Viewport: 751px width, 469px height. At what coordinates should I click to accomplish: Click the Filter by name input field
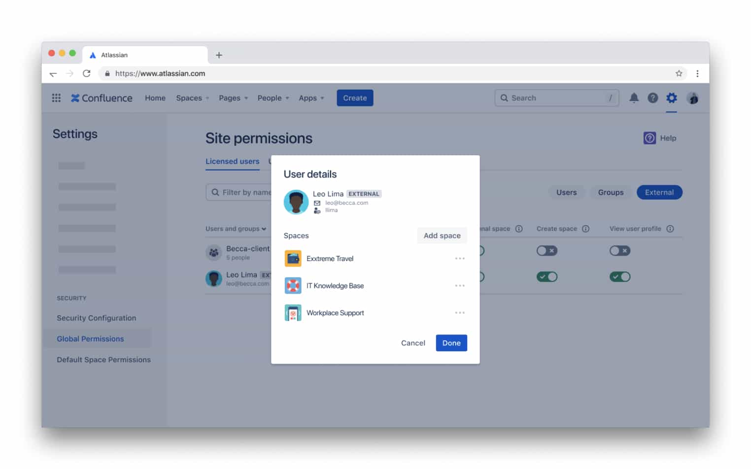(x=246, y=192)
